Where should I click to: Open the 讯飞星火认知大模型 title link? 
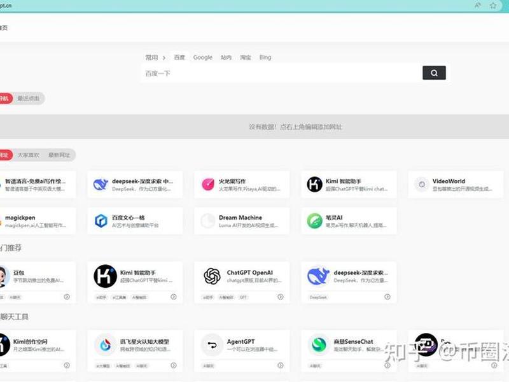point(144,342)
